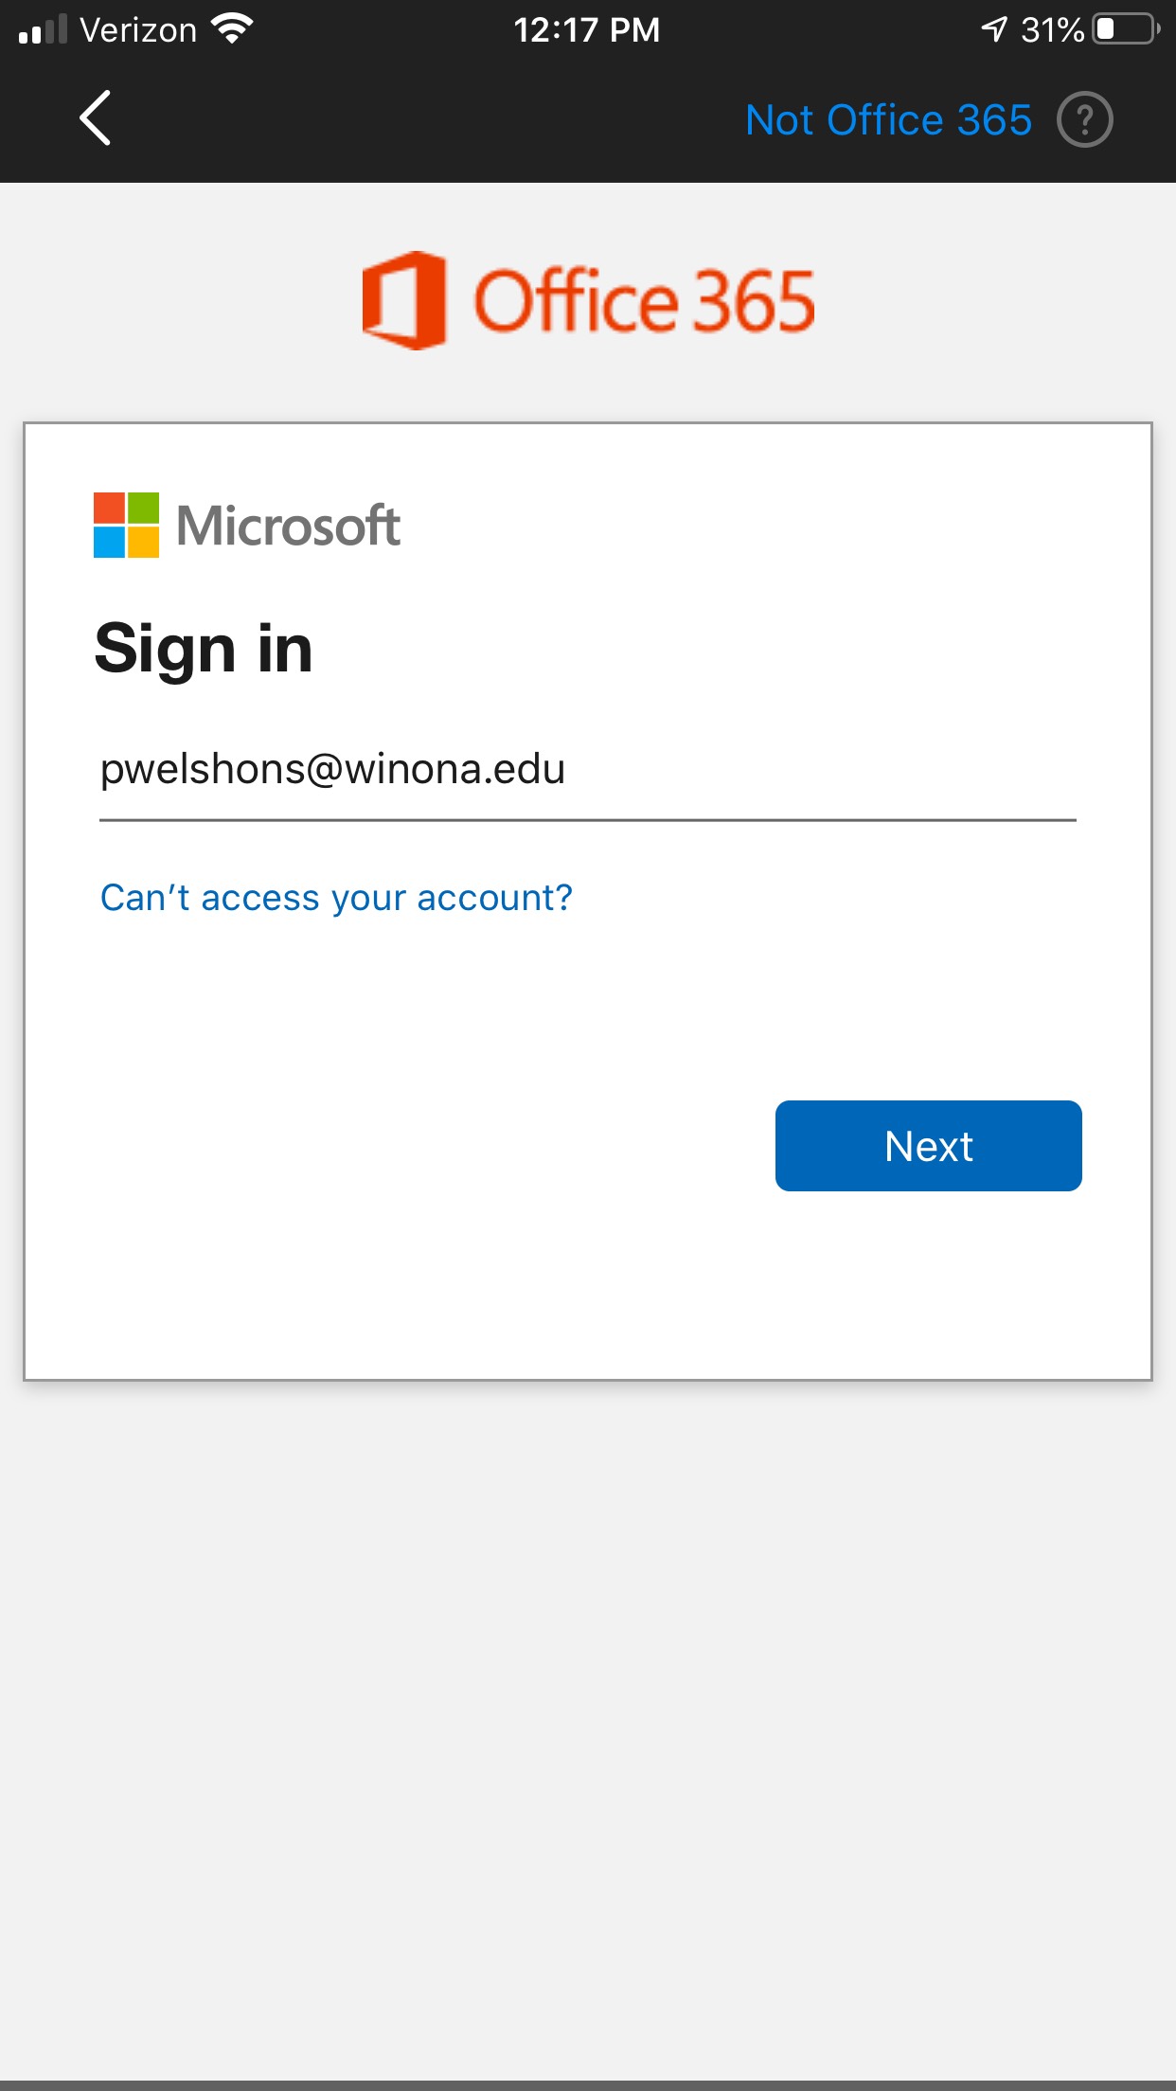
Task: Focus the email address input field
Action: pos(587,769)
